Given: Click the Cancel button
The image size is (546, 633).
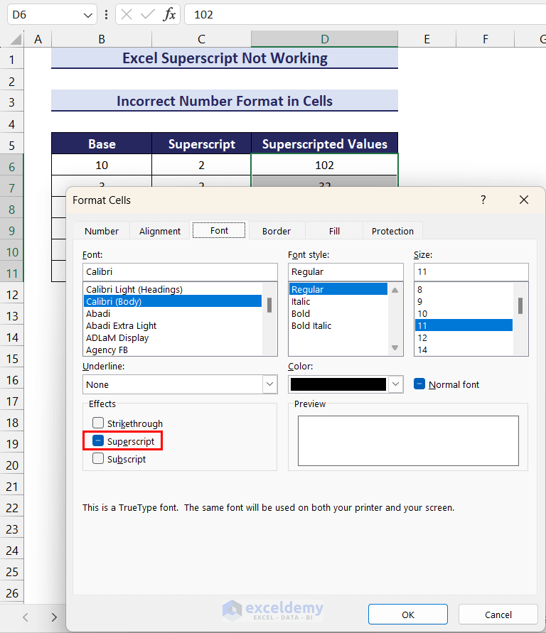Looking at the screenshot, I should click(x=498, y=615).
